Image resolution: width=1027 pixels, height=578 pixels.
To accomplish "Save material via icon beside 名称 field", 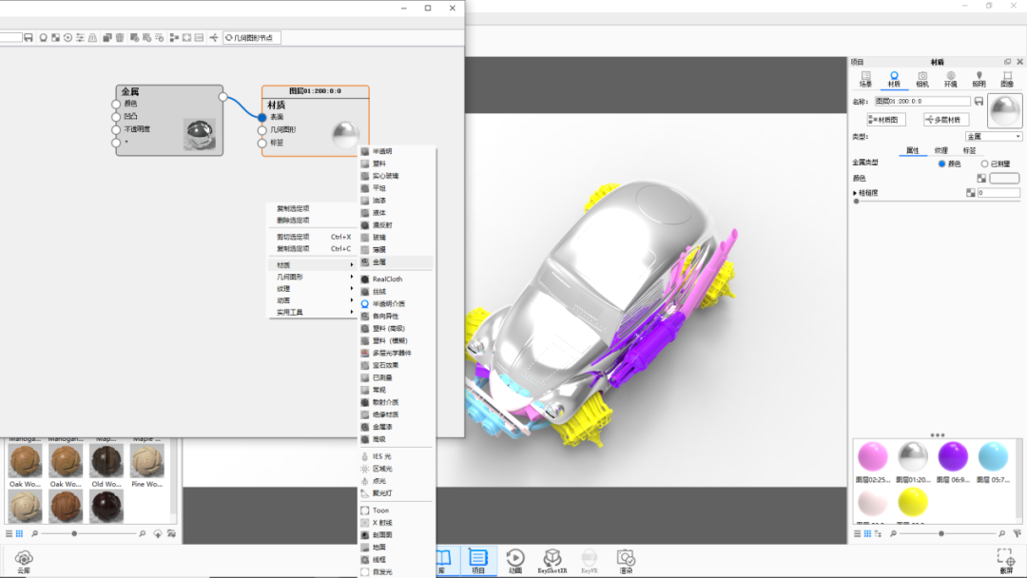I will point(979,102).
